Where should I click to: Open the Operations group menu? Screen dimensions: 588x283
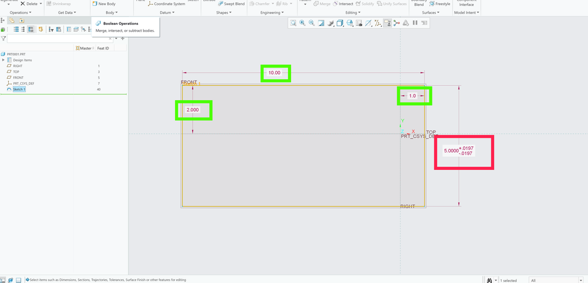tap(21, 12)
